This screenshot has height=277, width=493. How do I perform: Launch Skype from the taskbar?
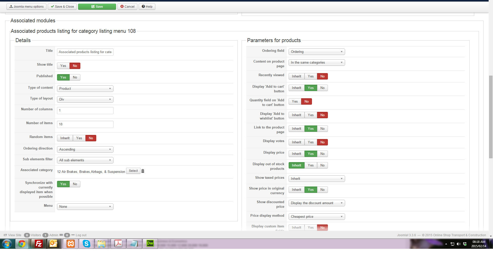click(87, 244)
